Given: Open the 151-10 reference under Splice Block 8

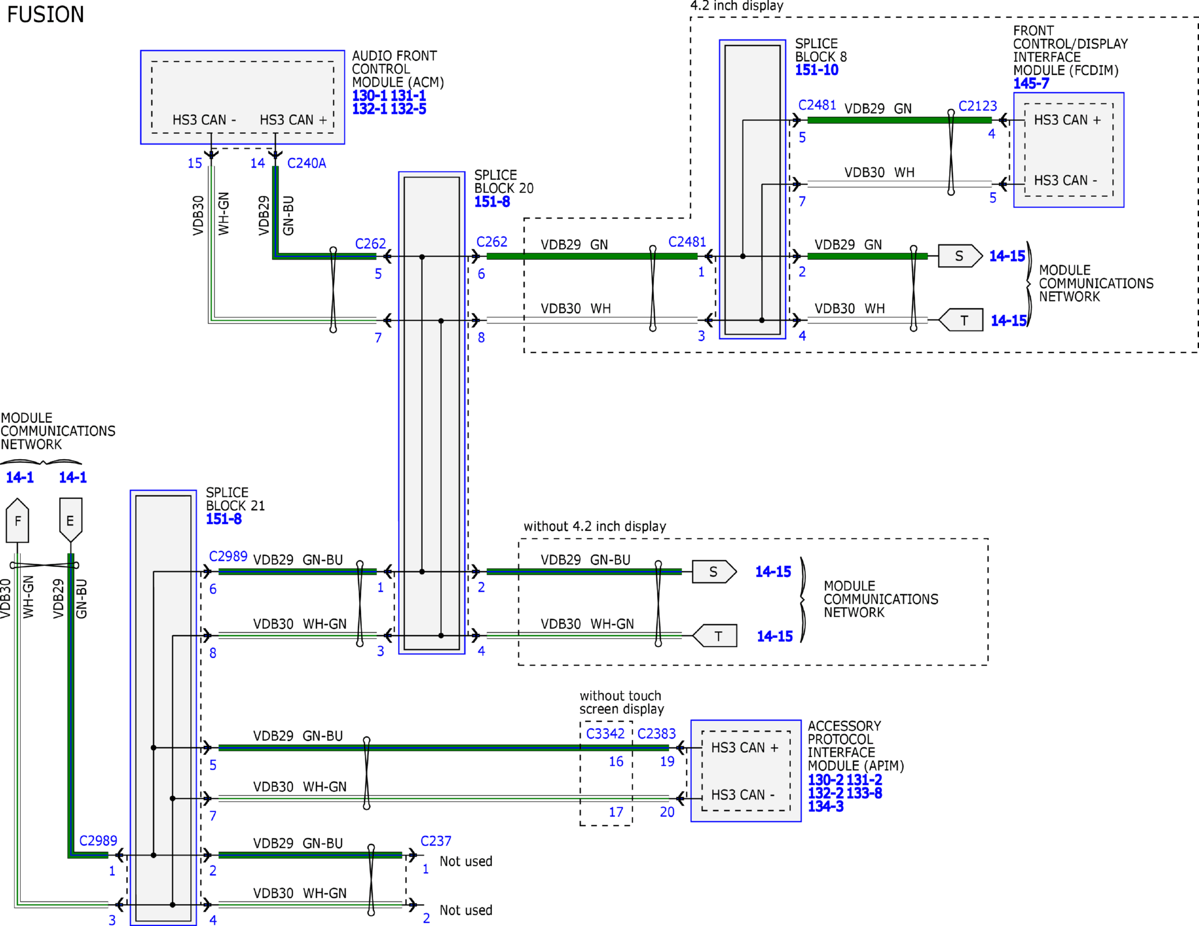Looking at the screenshot, I should [817, 70].
